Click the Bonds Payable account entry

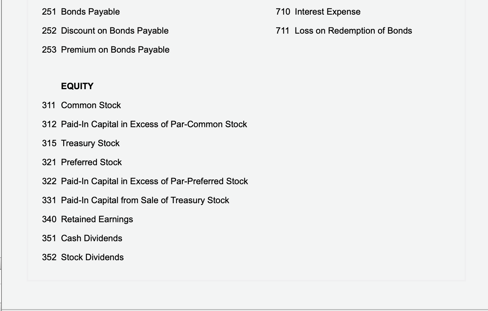pos(90,12)
